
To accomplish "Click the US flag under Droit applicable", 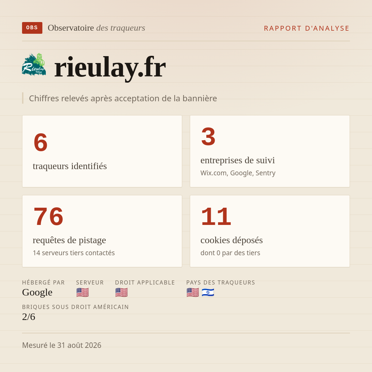I will point(122,292).
